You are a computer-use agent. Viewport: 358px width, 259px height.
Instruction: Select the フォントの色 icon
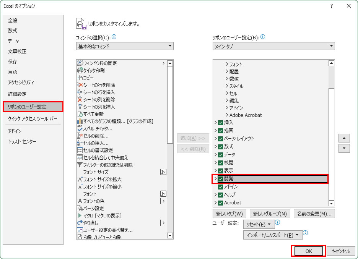80,201
